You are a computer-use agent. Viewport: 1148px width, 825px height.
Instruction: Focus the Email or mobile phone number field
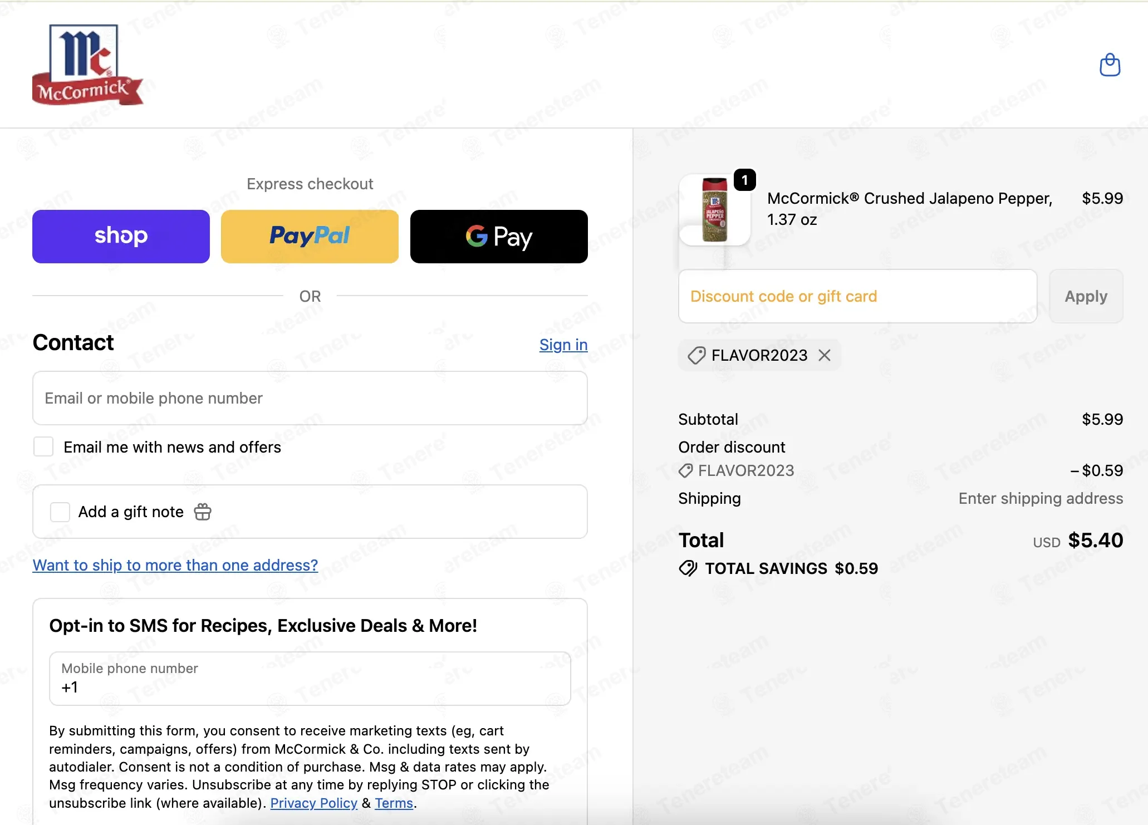click(310, 398)
